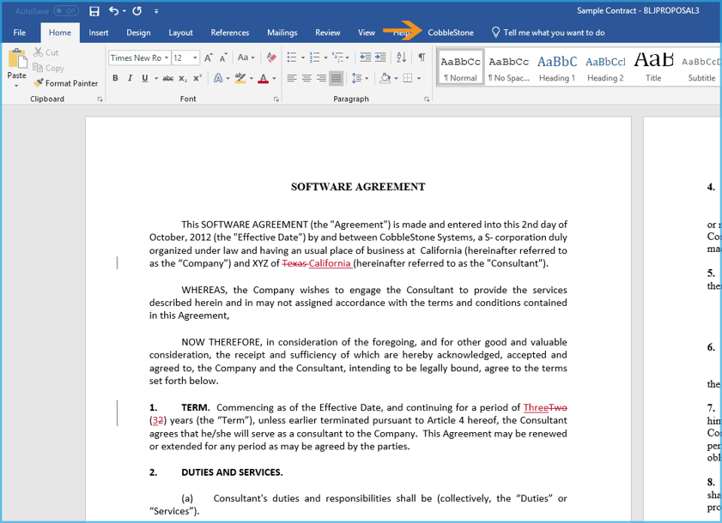The height and width of the screenshot is (523, 722).
Task: Toggle Bold formatting
Action: (115, 78)
